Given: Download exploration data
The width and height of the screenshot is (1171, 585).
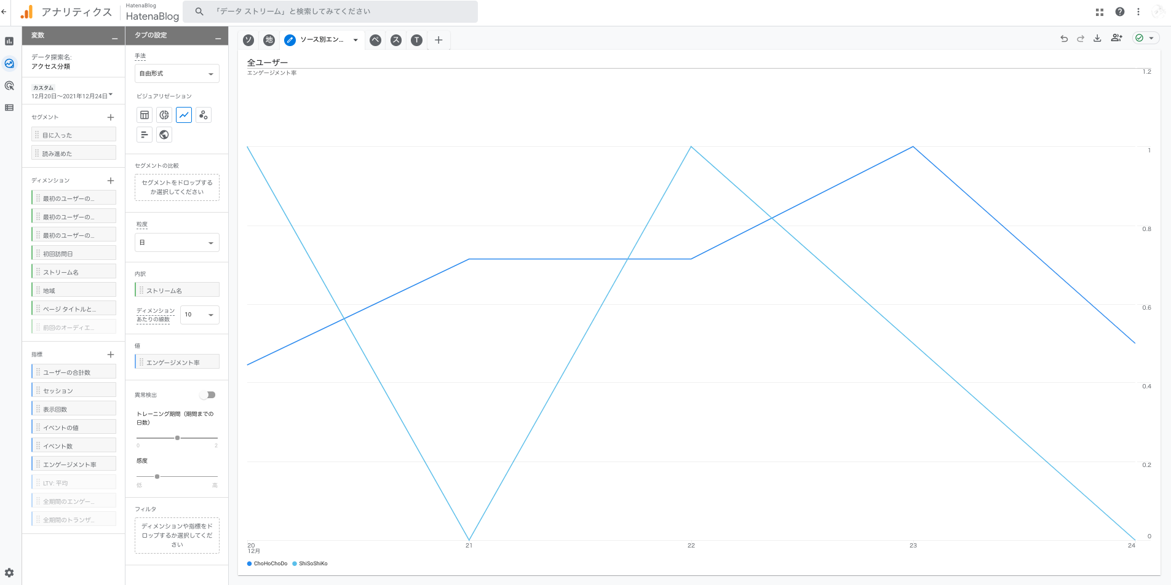Looking at the screenshot, I should click(x=1097, y=39).
